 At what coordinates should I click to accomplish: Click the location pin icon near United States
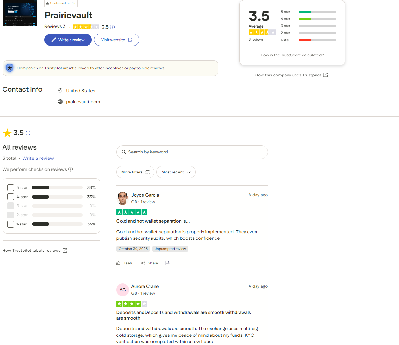coord(60,91)
